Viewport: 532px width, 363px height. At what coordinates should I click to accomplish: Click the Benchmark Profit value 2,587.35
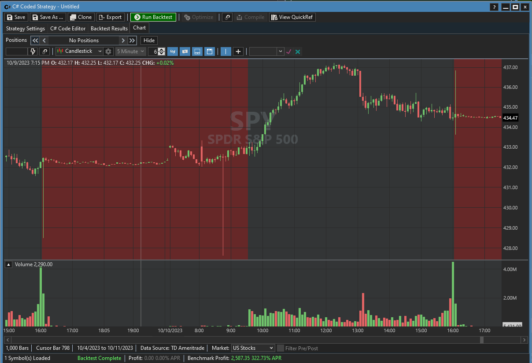[241, 358]
